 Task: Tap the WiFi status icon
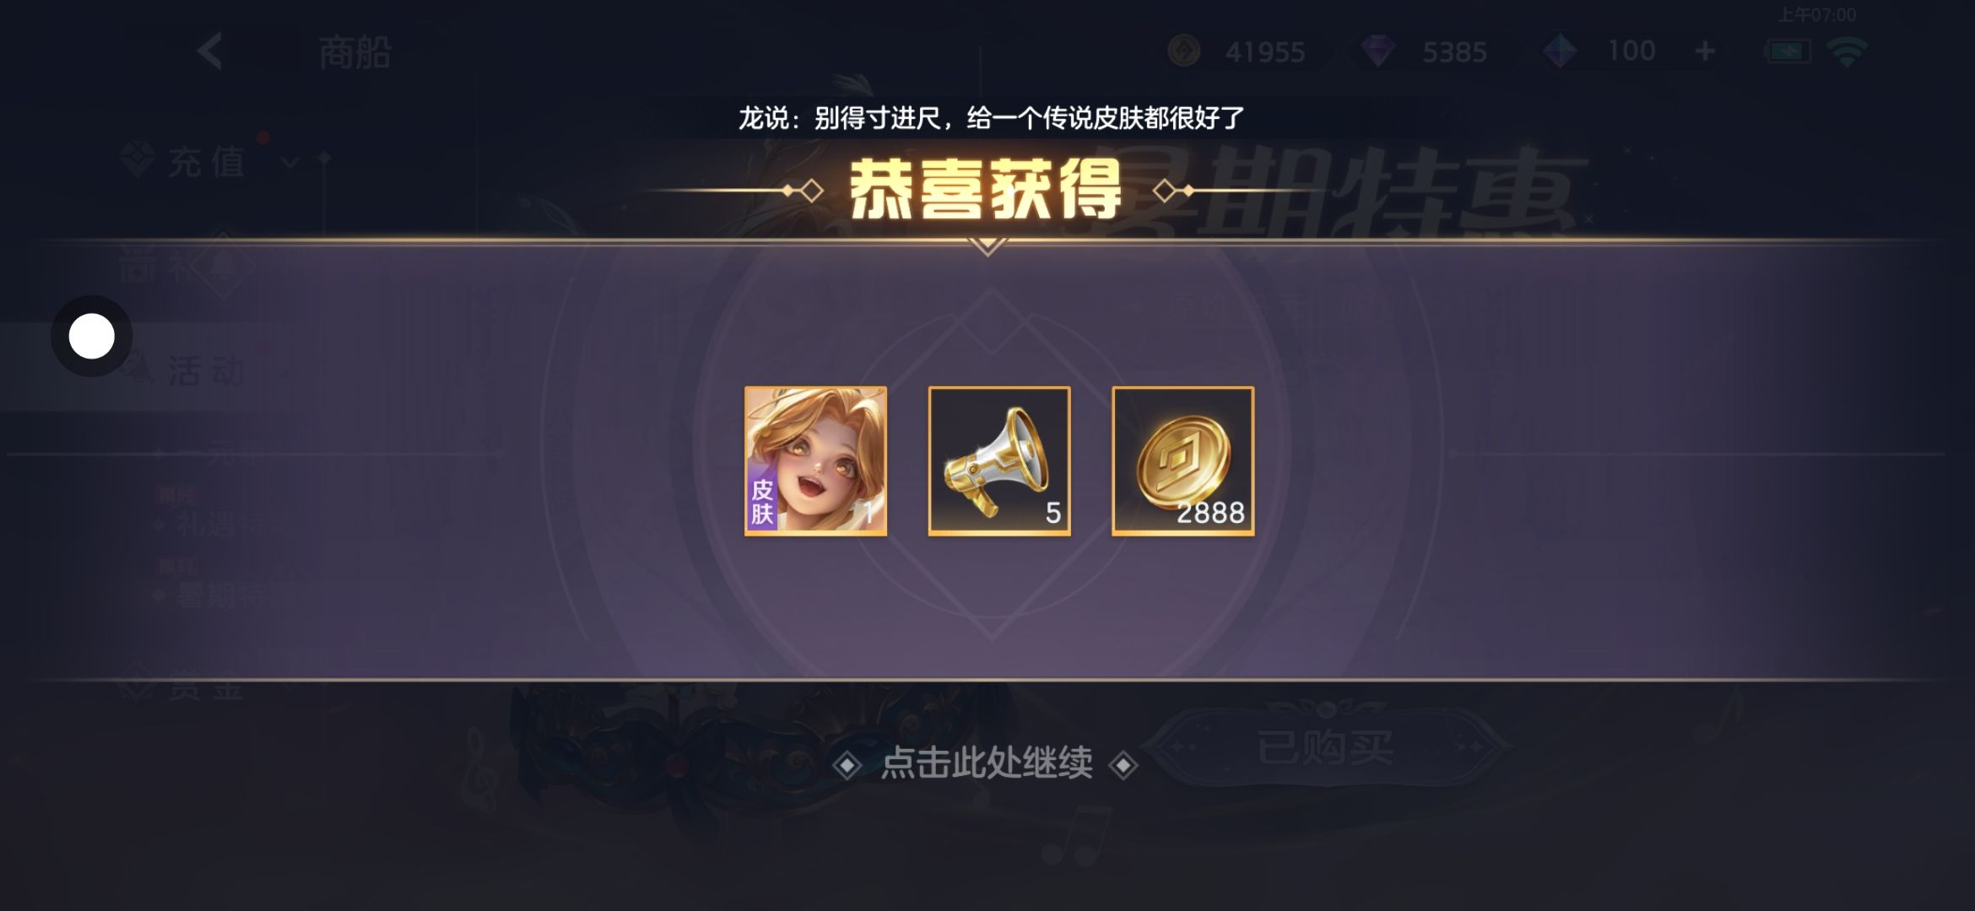click(x=1847, y=53)
